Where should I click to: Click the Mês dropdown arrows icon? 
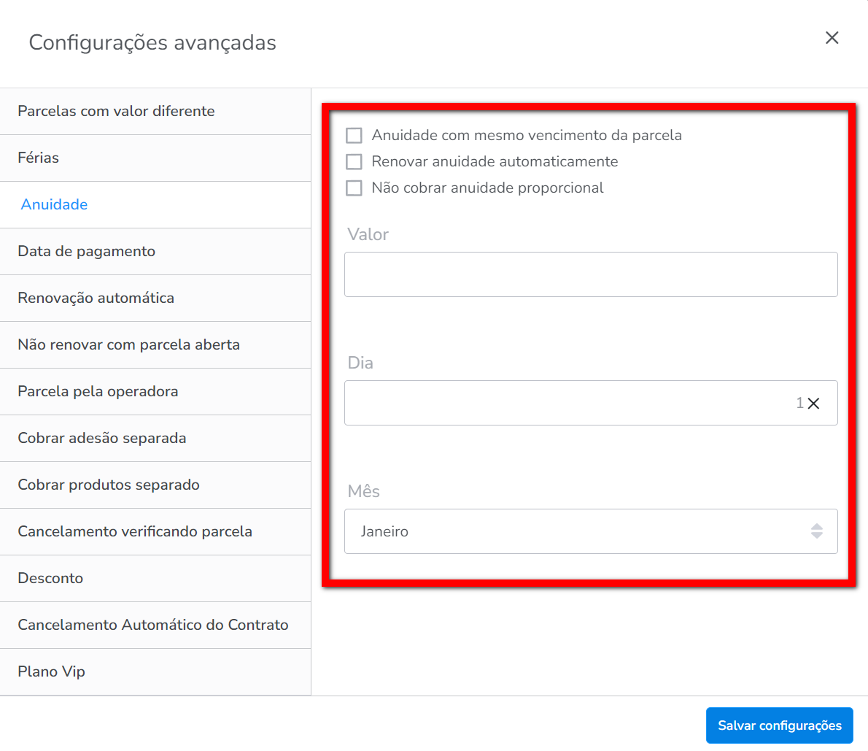816,531
